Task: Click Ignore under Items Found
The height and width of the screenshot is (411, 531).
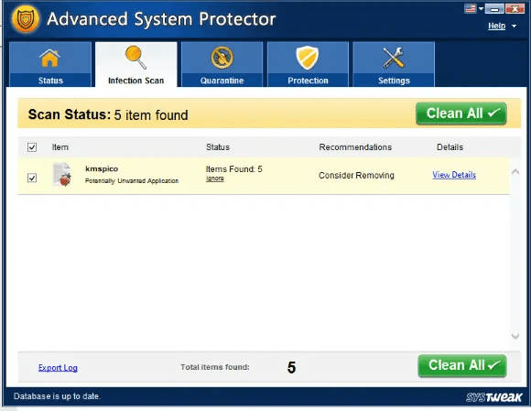Action: point(215,178)
